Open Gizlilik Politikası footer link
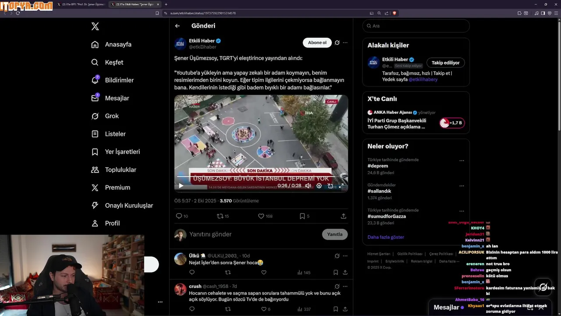Image resolution: width=561 pixels, height=316 pixels. (410, 254)
